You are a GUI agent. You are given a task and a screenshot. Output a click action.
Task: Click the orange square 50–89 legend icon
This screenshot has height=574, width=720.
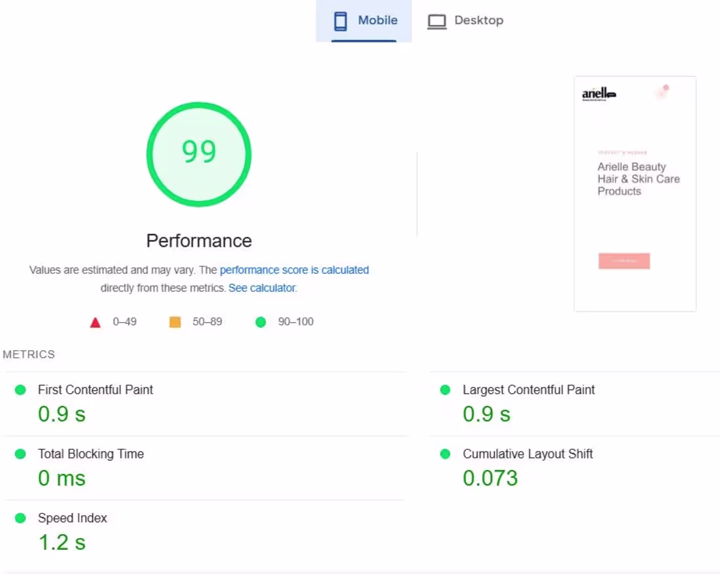(x=175, y=322)
